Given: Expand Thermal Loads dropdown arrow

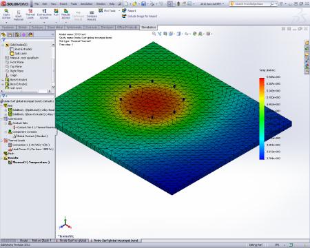Looking at the screenshot, I should click(30, 23).
